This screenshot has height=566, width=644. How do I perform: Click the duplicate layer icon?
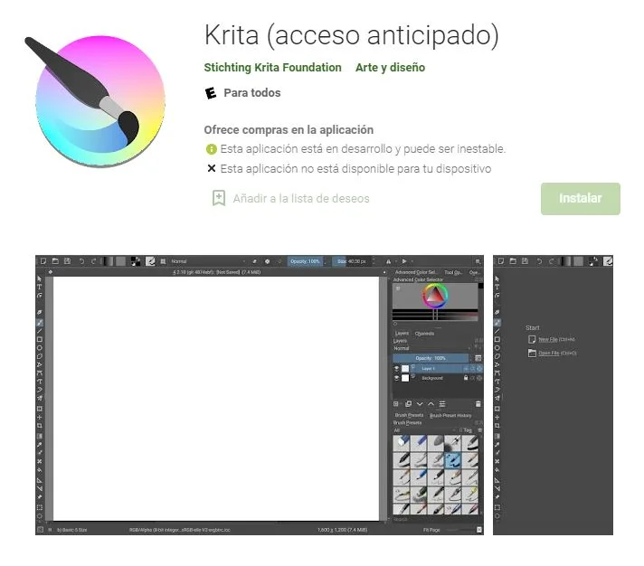(x=408, y=404)
